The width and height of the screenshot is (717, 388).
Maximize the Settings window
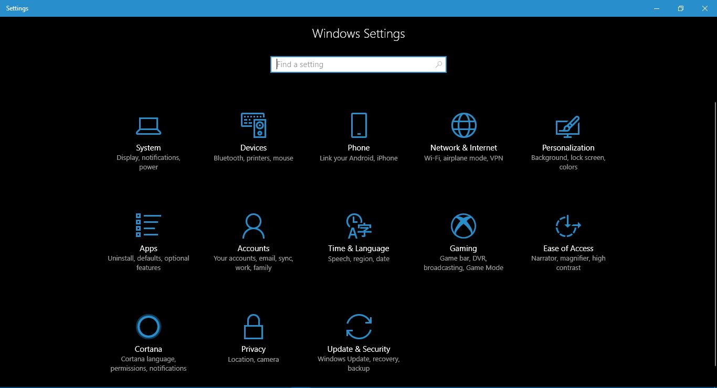tap(680, 8)
